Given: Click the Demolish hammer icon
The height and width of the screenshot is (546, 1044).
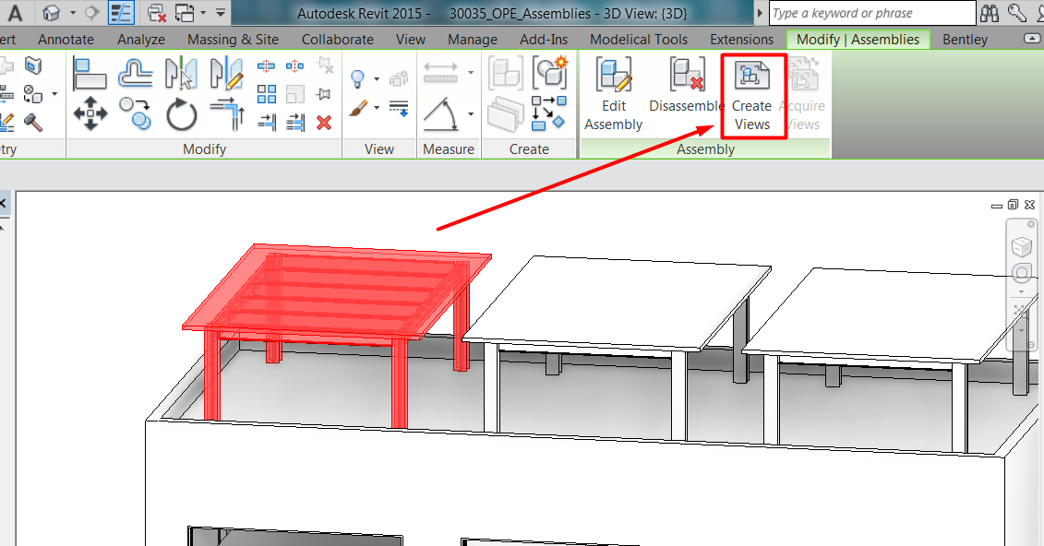Looking at the screenshot, I should point(33,123).
